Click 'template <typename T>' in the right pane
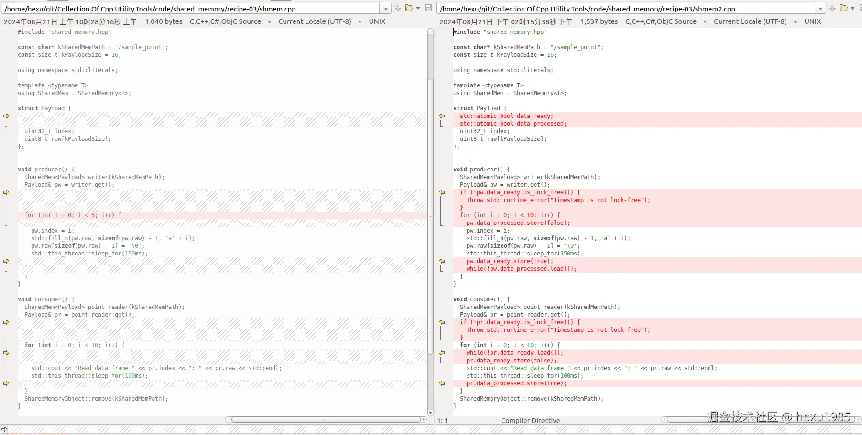This screenshot has width=862, height=435. pyautogui.click(x=488, y=85)
